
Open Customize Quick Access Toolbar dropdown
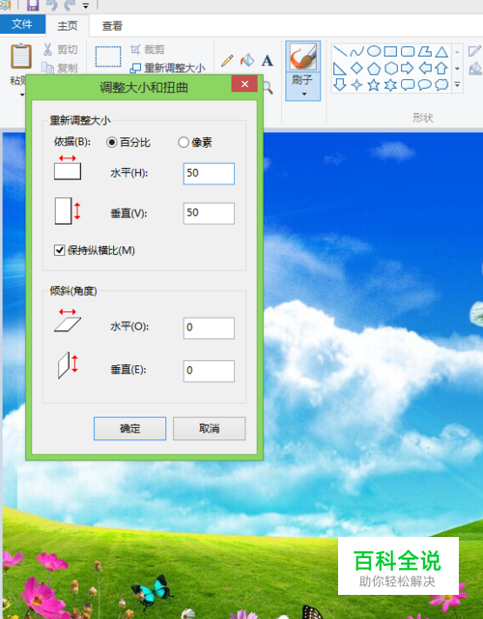pos(86,6)
